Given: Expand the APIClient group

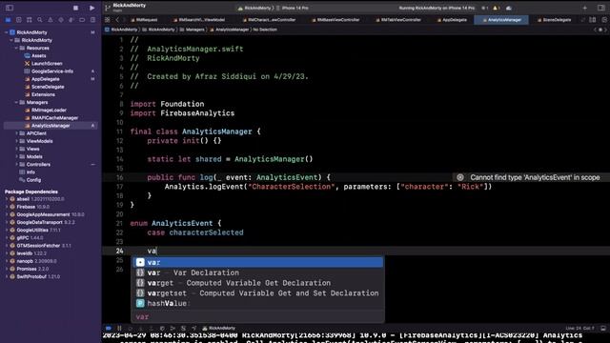Looking at the screenshot, I should 16,133.
